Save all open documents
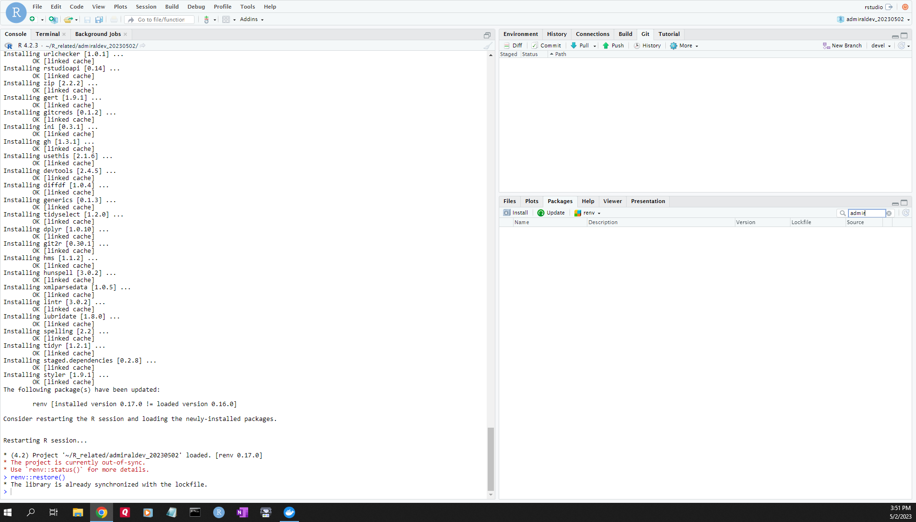 [99, 20]
